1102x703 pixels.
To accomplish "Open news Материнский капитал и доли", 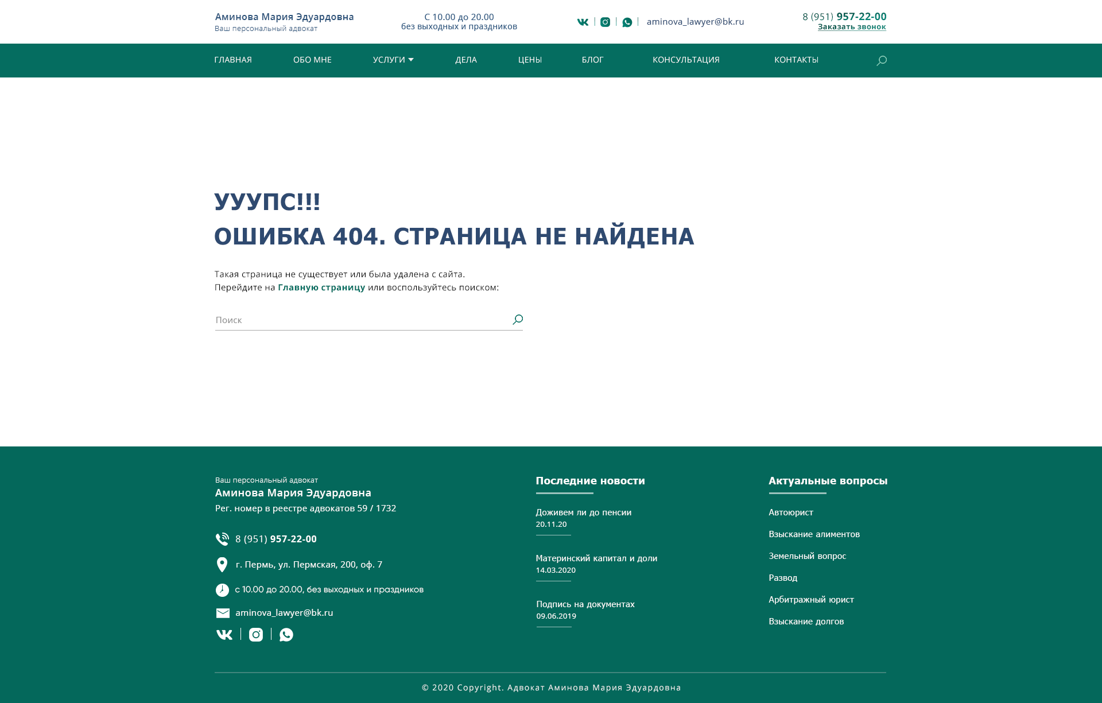I will click(x=596, y=558).
